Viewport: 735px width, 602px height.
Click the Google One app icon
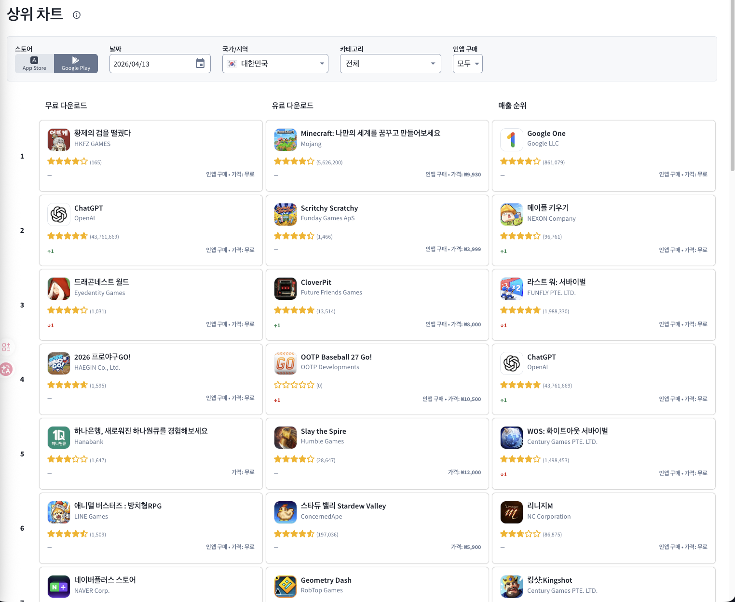click(512, 140)
